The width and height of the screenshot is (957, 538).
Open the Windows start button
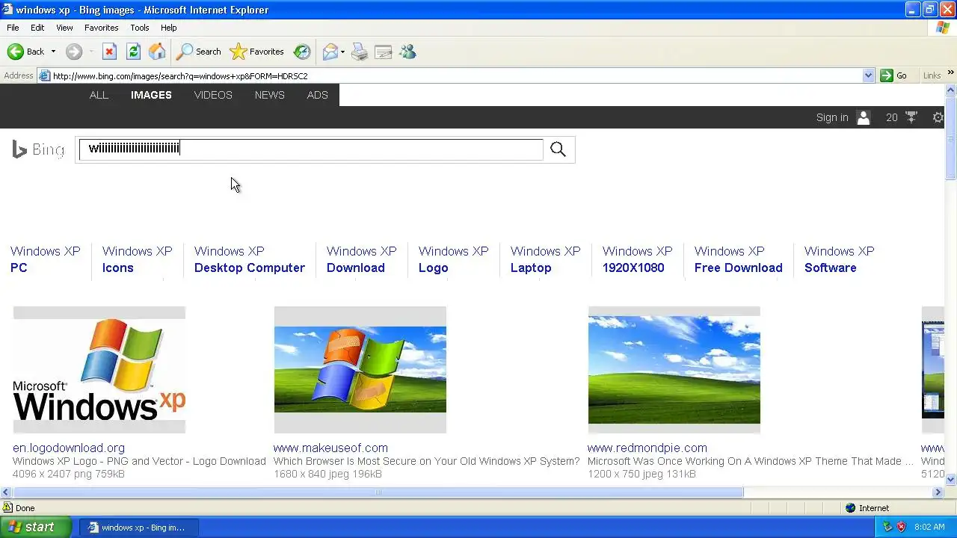[36, 527]
